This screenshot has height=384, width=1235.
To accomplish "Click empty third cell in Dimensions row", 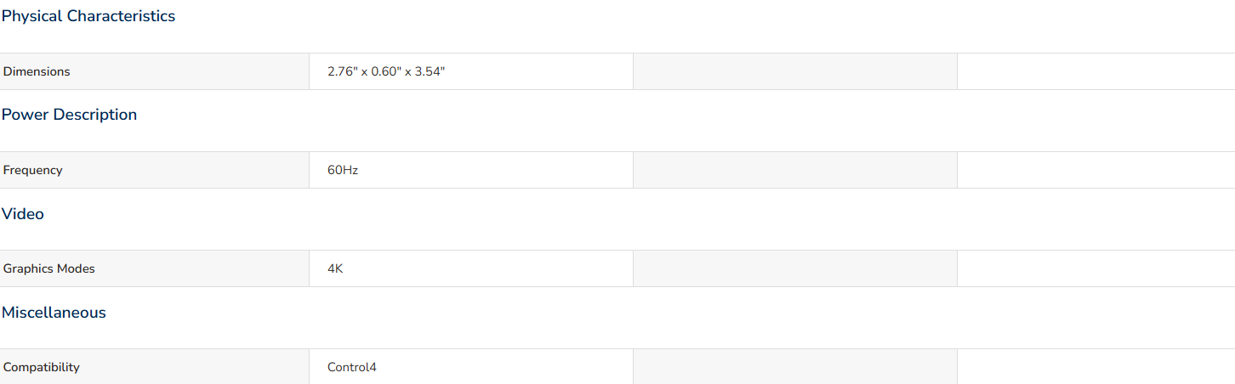I will pyautogui.click(x=795, y=71).
